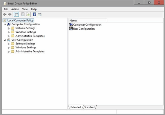Click the title bar Group Policy Editor icon
This screenshot has height=115, width=165.
pyautogui.click(x=5, y=4)
